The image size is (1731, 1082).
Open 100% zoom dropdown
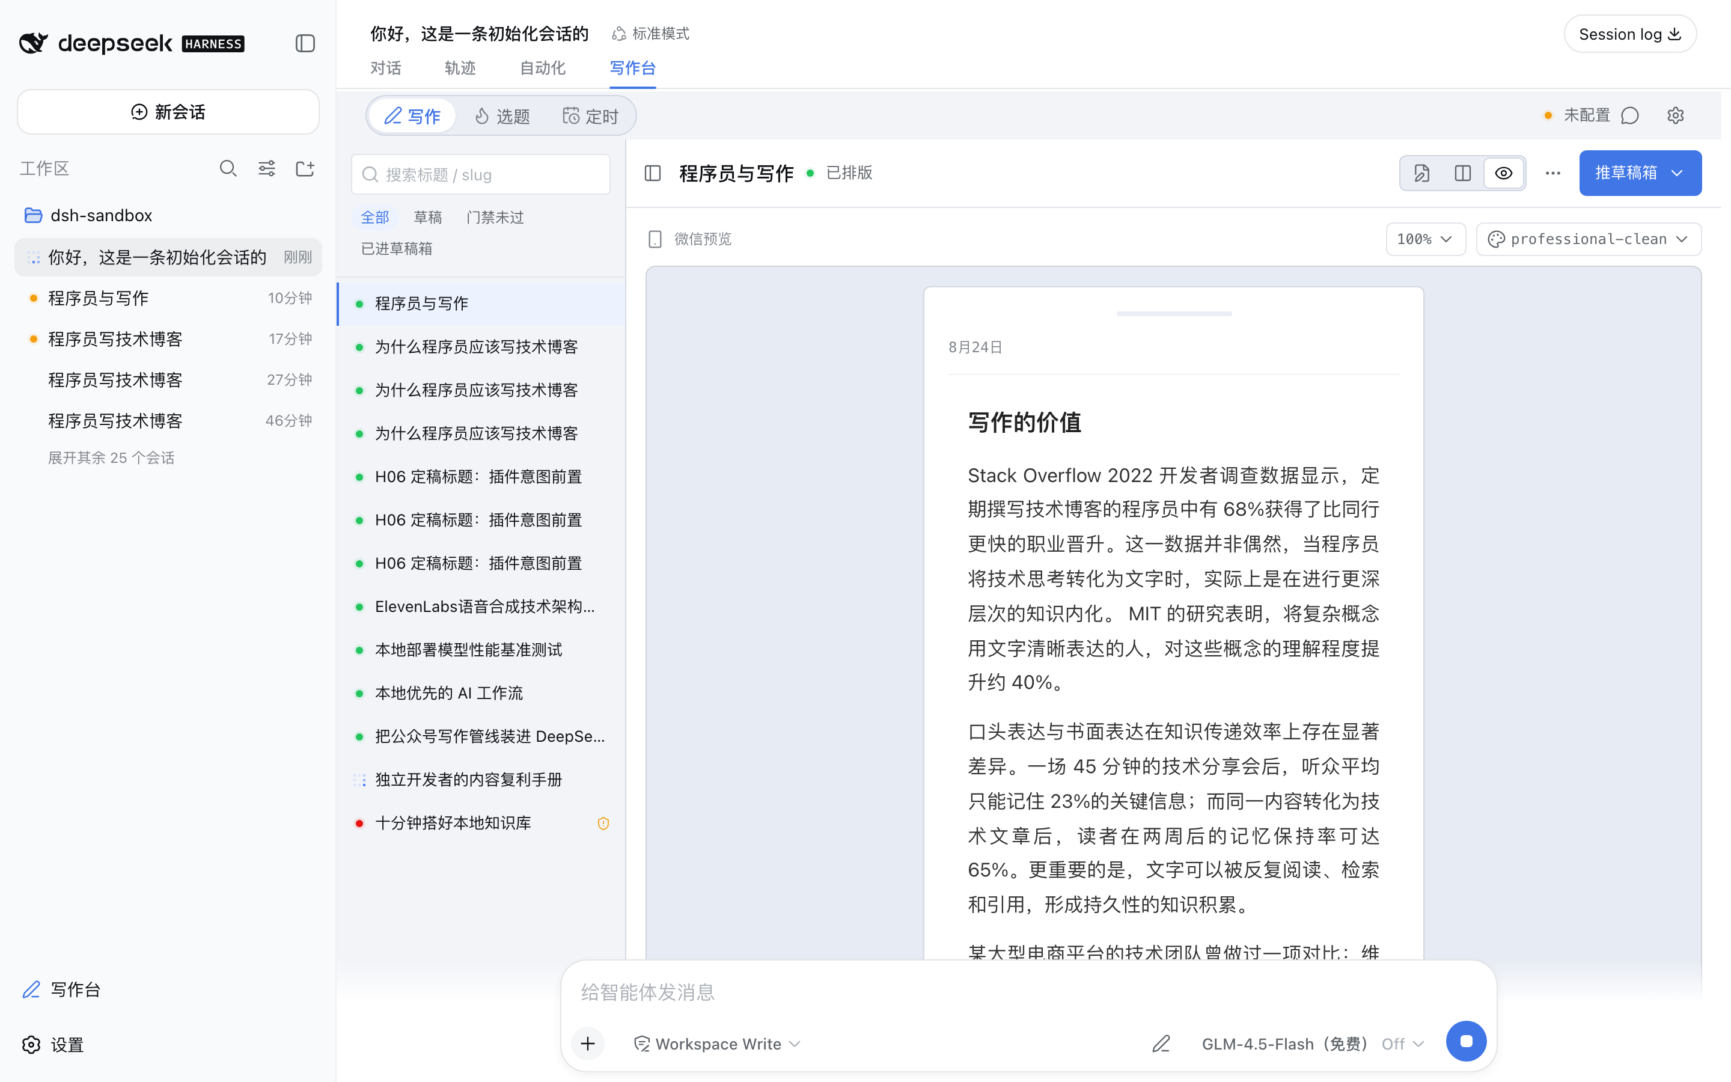pyautogui.click(x=1425, y=239)
